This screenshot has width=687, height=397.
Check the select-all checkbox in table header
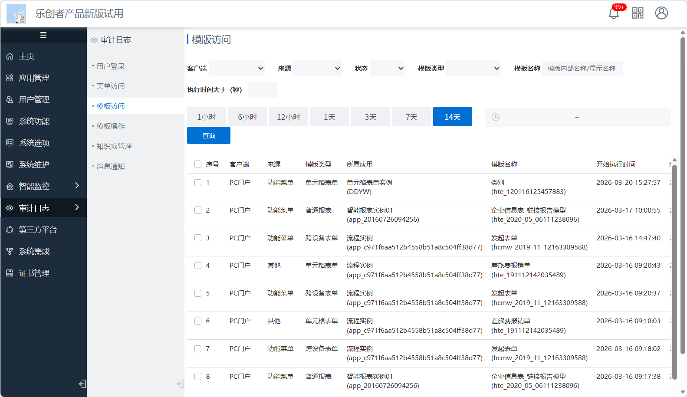pyautogui.click(x=198, y=164)
